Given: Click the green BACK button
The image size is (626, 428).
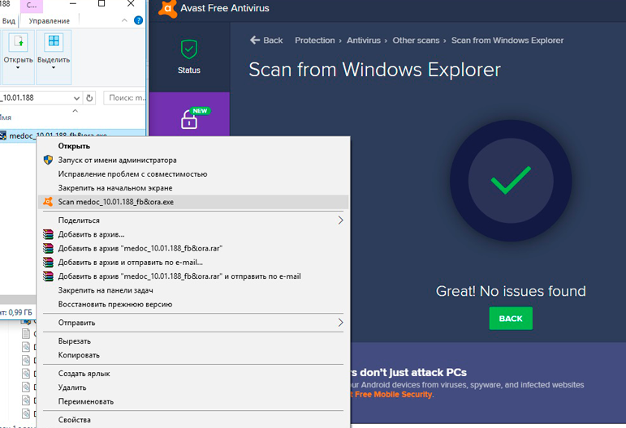Looking at the screenshot, I should tap(511, 319).
